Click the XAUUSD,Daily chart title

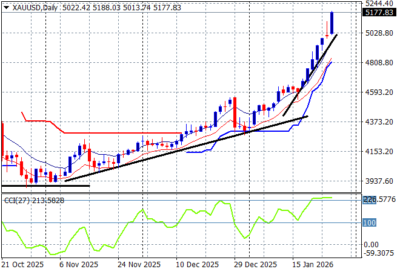[30, 7]
